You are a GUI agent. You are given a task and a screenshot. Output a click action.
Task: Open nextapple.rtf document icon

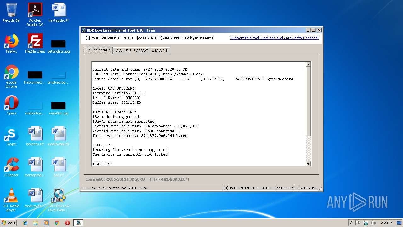pyautogui.click(x=59, y=13)
